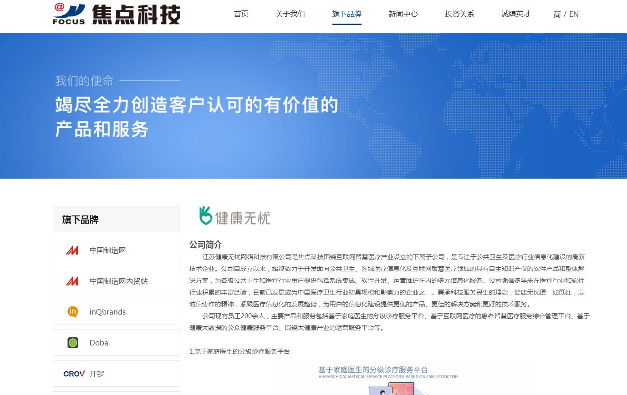Select 中国制造网 in the sidebar
This screenshot has height=395, width=627.
(108, 250)
